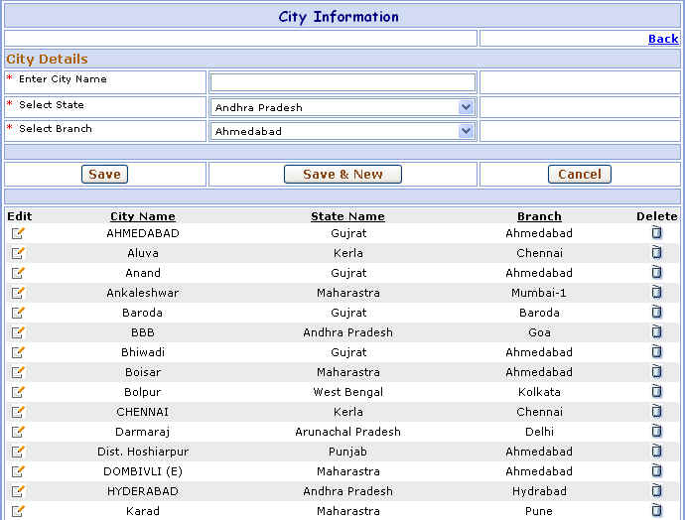Screen dimensions: 685x520
Task: Open edit for Bolpur row
Action: click(x=18, y=392)
